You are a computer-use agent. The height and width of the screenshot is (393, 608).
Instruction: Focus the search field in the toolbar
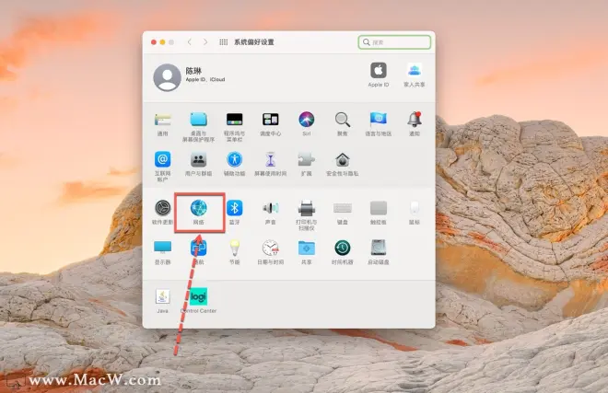click(394, 42)
